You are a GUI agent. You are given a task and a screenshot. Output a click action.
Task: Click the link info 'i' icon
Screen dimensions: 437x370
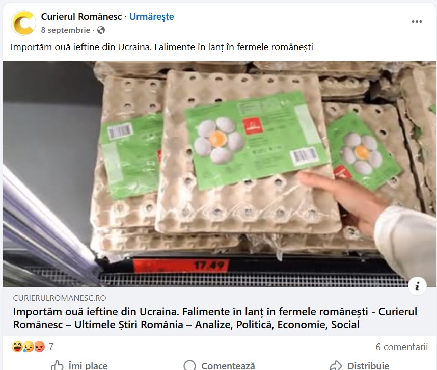tap(417, 286)
